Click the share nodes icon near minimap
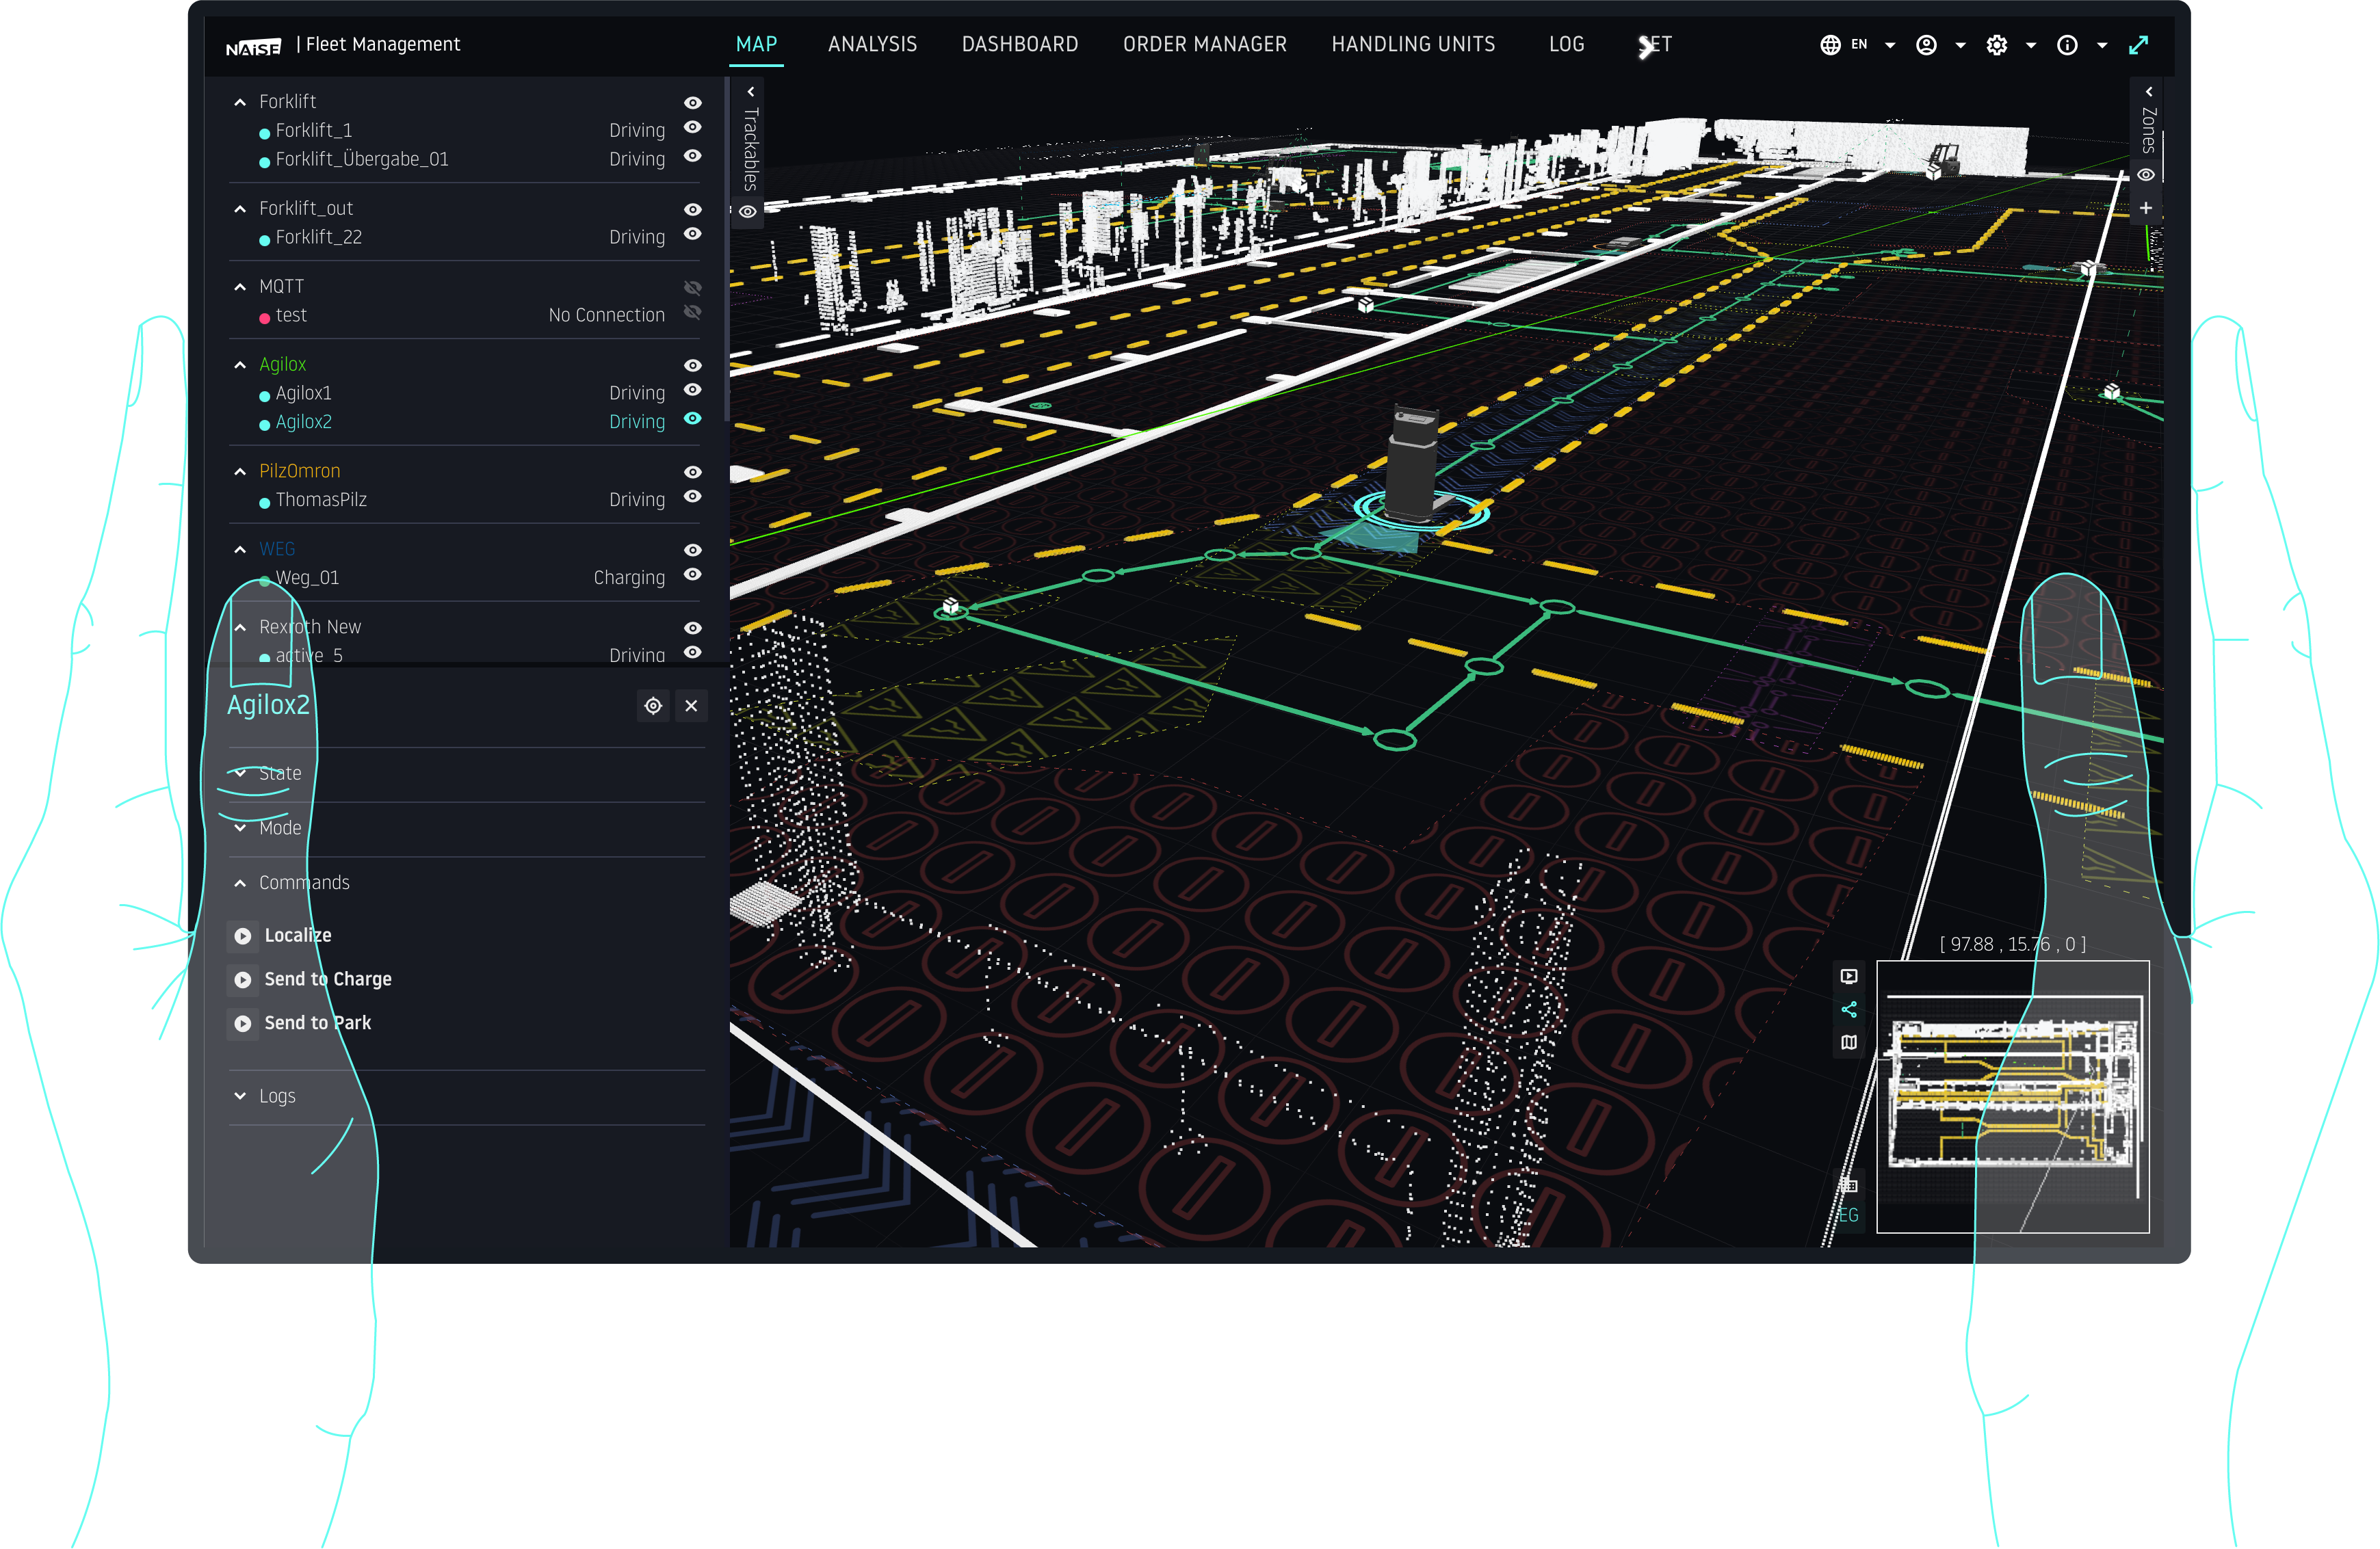2380x1549 pixels. click(x=1849, y=1009)
